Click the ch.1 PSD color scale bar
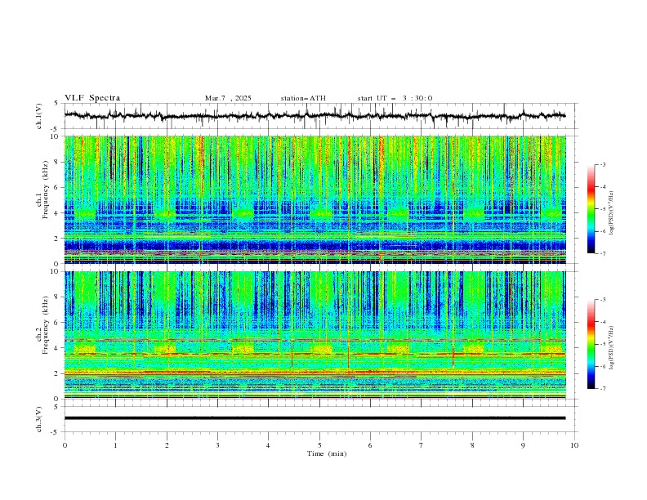The width and height of the screenshot is (647, 500). coord(591,209)
